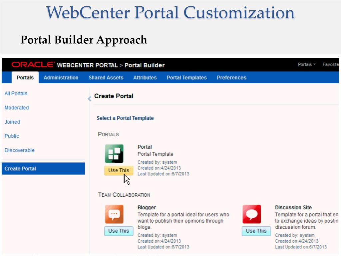Click the green Portal template icon
Screen dimensions: 341x256
[114, 154]
